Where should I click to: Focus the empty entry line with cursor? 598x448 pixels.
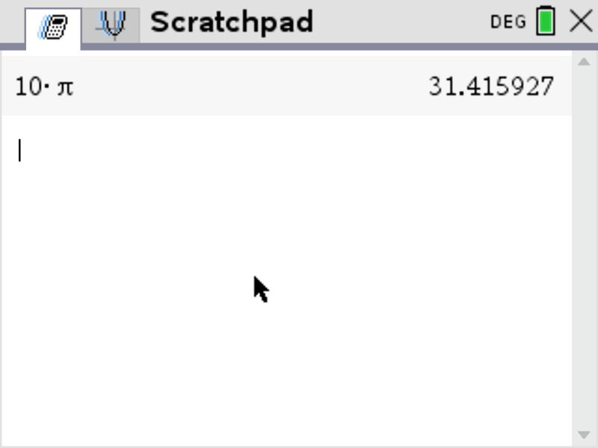tap(286, 151)
